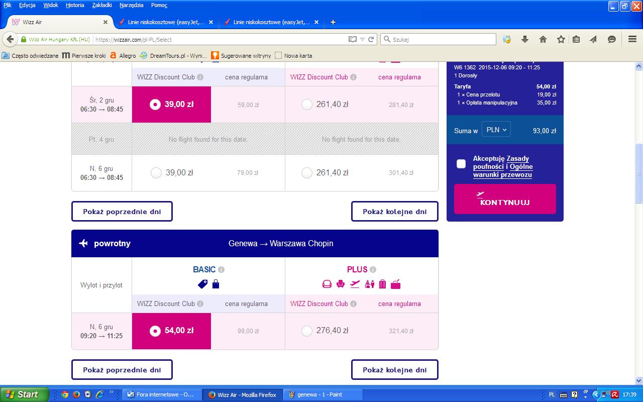The width and height of the screenshot is (643, 402).
Task: Show bookmarks list icon in the toolbar
Action: [x=576, y=39]
